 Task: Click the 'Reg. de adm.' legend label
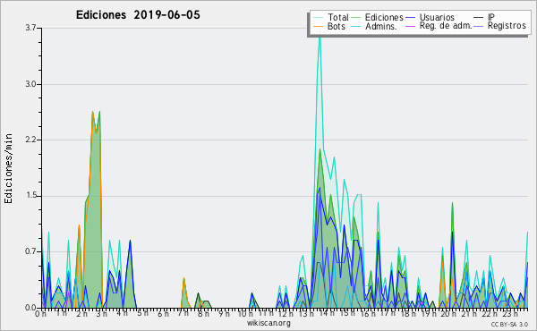(446, 26)
